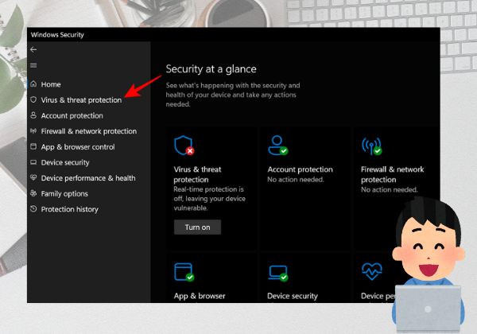Click the Device security tile laptop icon
The width and height of the screenshot is (477, 334).
tap(278, 273)
